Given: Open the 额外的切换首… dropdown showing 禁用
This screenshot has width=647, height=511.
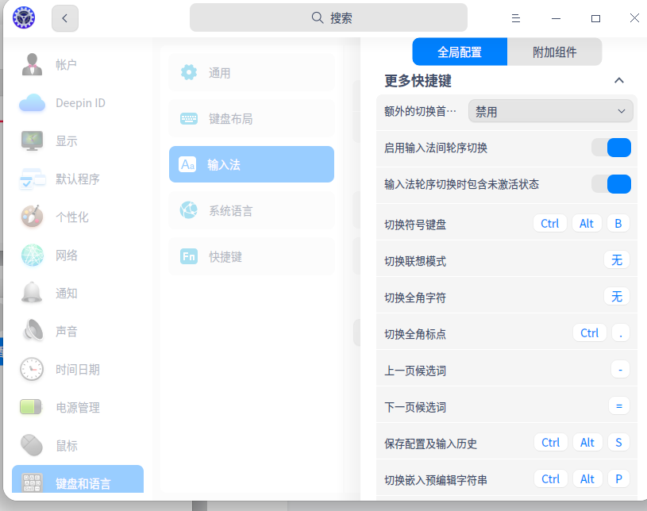Looking at the screenshot, I should click(x=550, y=111).
